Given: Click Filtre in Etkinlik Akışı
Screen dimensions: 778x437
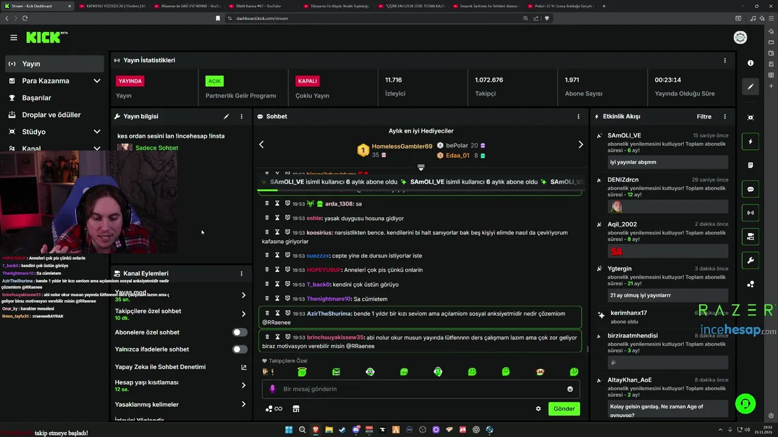Looking at the screenshot, I should pyautogui.click(x=704, y=117).
